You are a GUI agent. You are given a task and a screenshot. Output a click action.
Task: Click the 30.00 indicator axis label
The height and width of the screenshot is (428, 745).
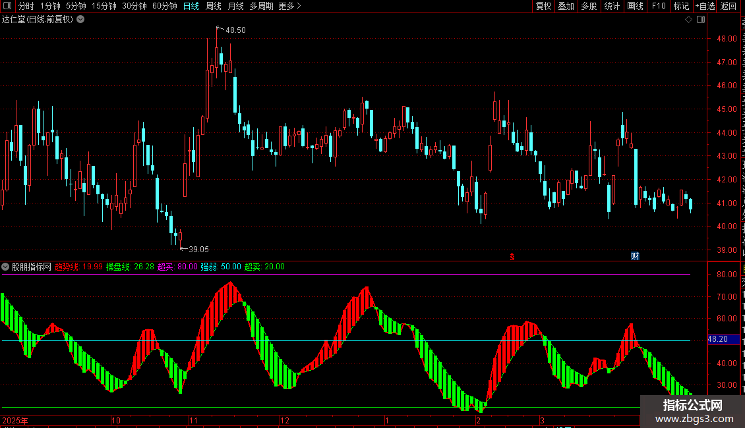pos(727,385)
